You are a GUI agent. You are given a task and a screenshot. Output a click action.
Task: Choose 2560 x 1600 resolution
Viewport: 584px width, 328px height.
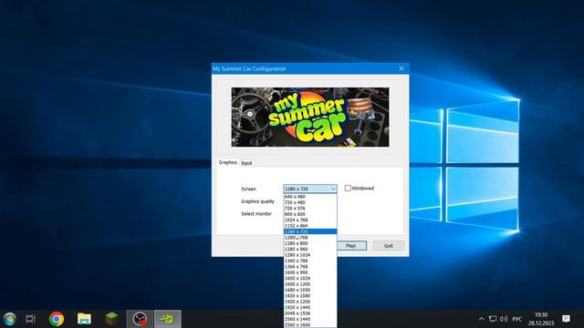[310, 325]
